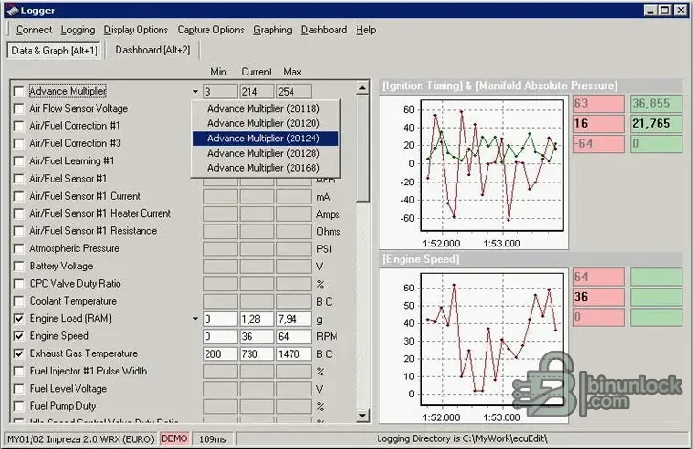This screenshot has height=449, width=693.
Task: Enable Air/Fuel Sensor #1 Heater Current checkbox
Action: point(19,213)
